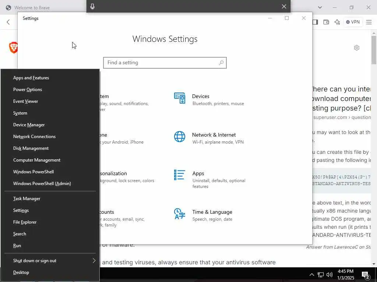Click the Devices category title
377x282 pixels.
201,96
